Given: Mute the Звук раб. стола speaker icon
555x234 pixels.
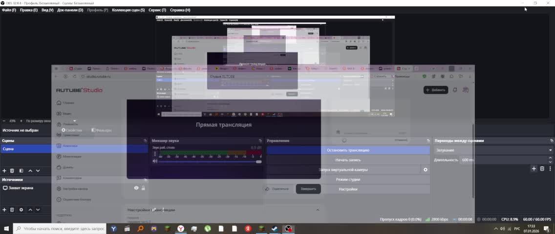Looking at the screenshot, I should pyautogui.click(x=155, y=161).
